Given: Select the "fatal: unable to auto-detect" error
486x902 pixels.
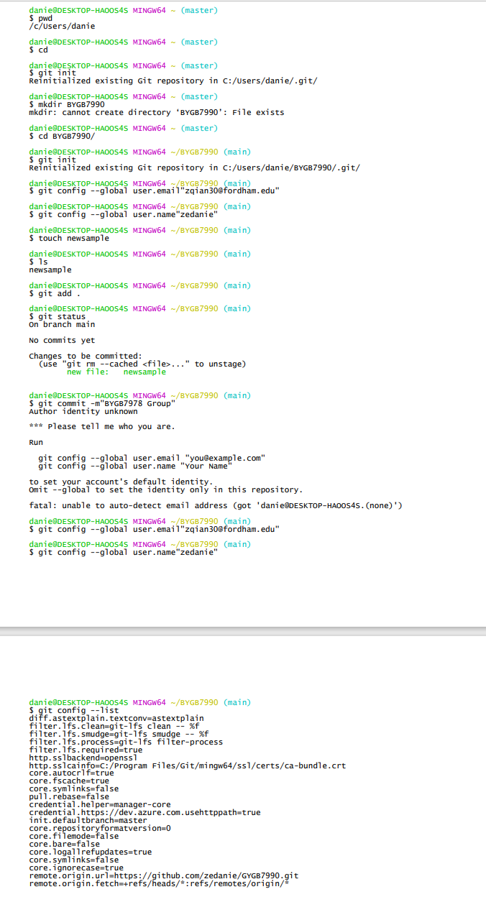Looking at the screenshot, I should pyautogui.click(x=216, y=505).
